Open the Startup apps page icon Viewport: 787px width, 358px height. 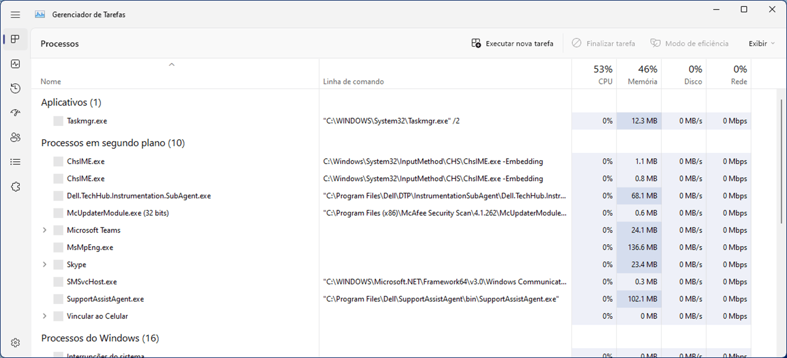[x=15, y=113]
